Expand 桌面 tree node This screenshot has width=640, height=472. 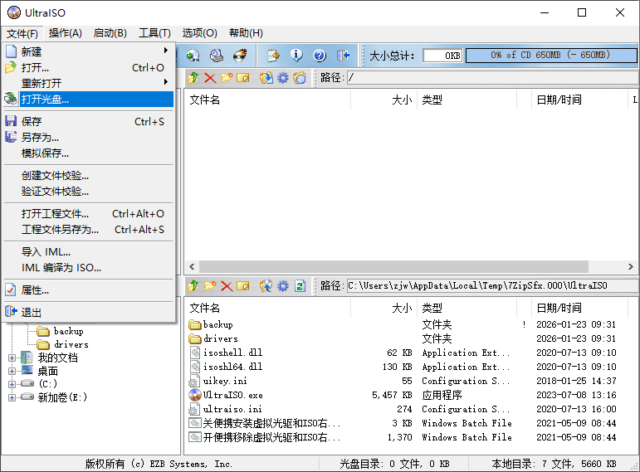pos(12,372)
